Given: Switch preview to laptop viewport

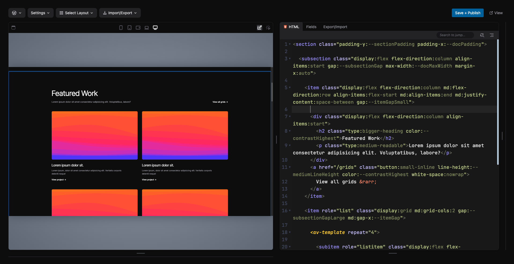Looking at the screenshot, I should 147,28.
